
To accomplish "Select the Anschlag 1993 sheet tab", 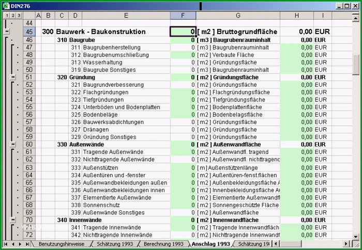I will pyautogui.click(x=211, y=244).
